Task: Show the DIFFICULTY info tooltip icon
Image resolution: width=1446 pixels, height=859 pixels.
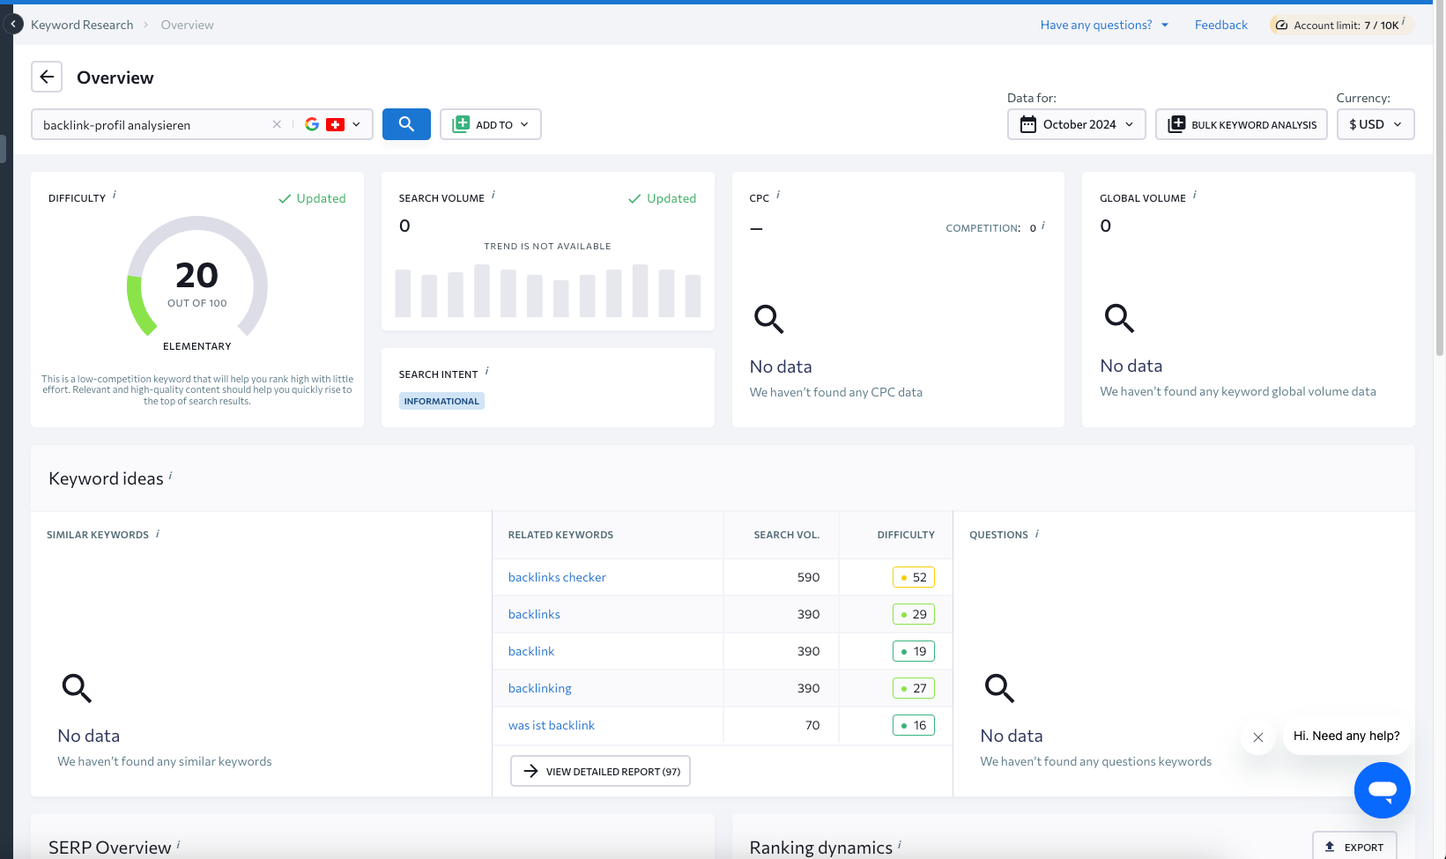Action: coord(115,195)
